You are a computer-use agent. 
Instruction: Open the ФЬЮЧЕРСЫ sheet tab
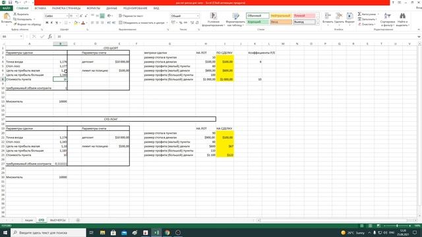[58, 220]
